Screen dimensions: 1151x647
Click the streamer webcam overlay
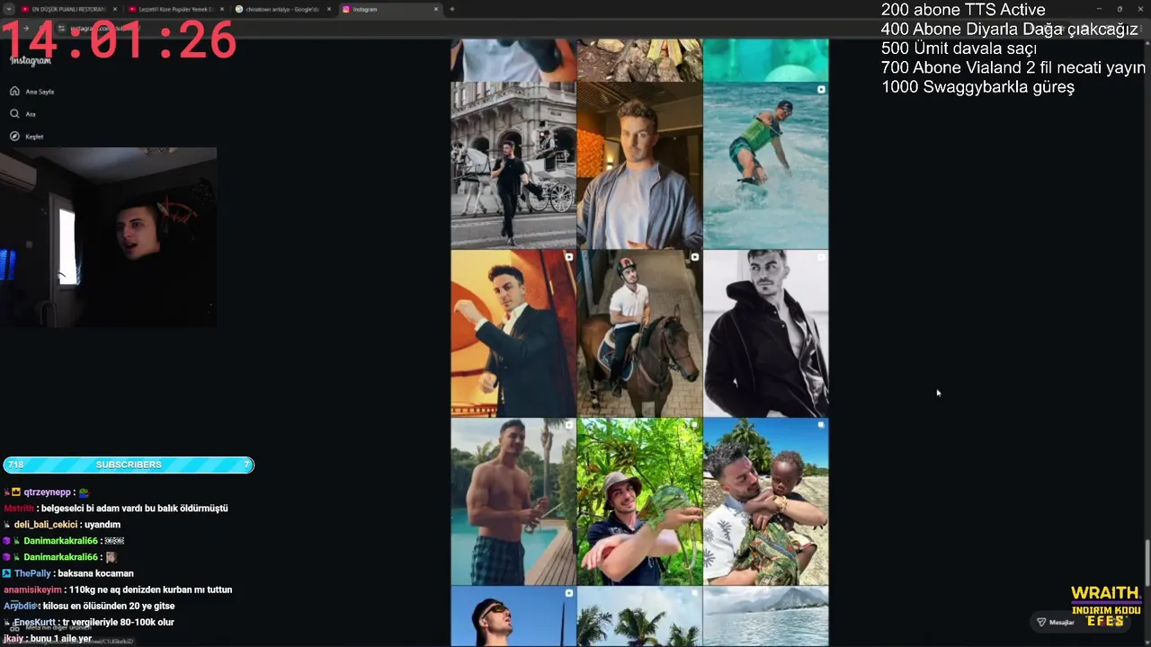pyautogui.click(x=108, y=237)
